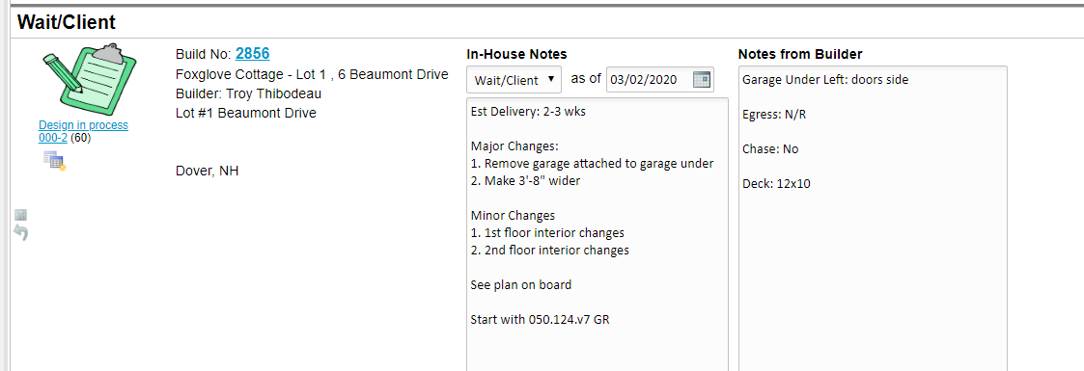Viewport: 1084px width, 371px height.
Task: Click the Dover, NH location text
Action: click(208, 171)
